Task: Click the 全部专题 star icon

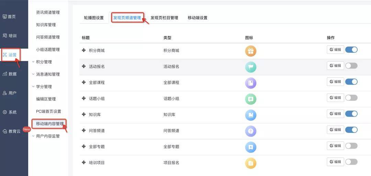Action: click(250, 147)
